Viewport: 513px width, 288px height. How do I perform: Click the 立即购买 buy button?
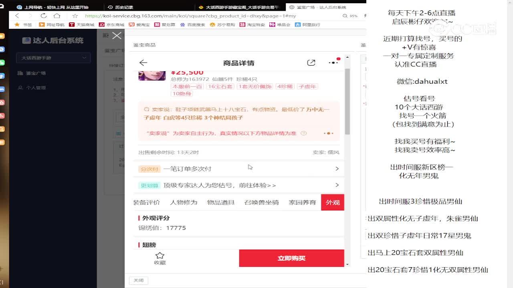pyautogui.click(x=291, y=258)
